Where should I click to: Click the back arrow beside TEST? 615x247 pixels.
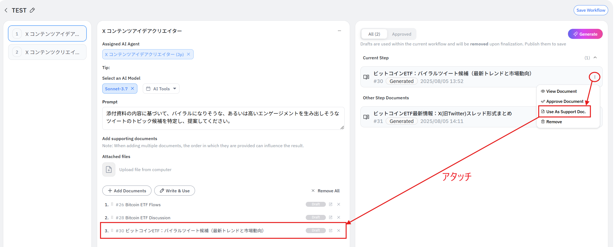tap(6, 10)
